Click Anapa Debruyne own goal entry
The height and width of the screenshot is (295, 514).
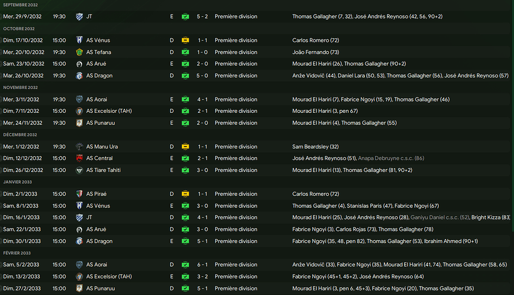pyautogui.click(x=391, y=158)
